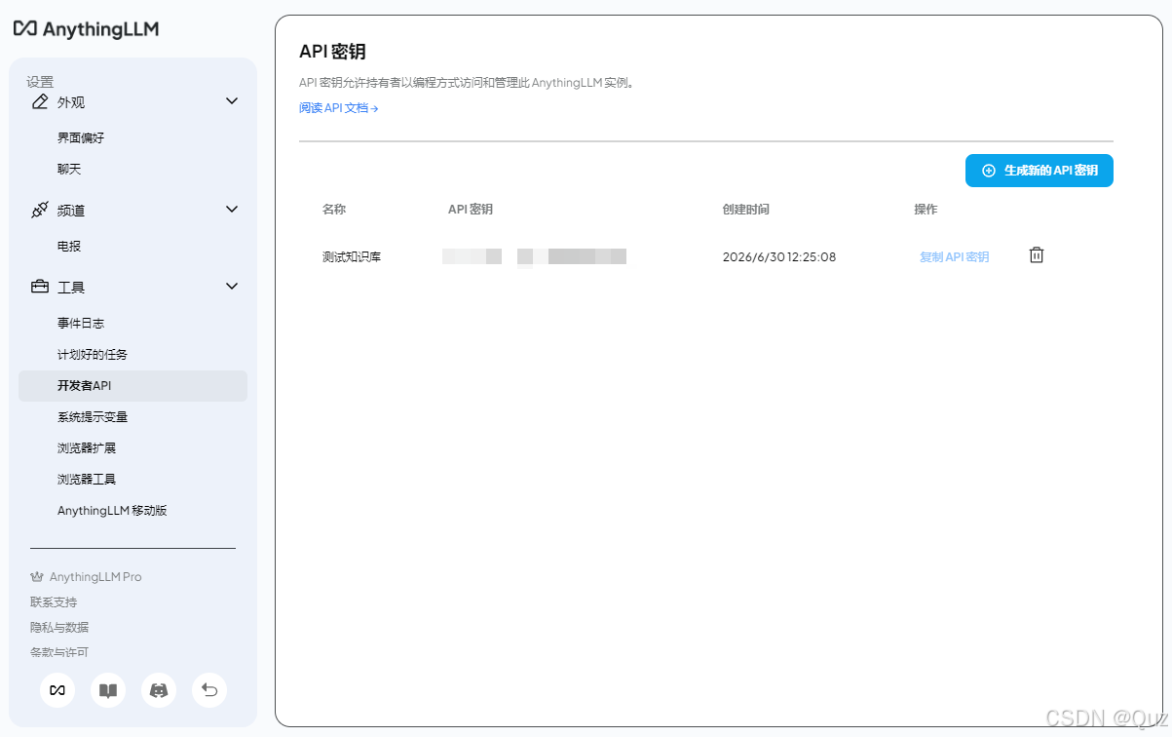
Task: Collapse the 外观 section chevron
Action: pos(232,100)
